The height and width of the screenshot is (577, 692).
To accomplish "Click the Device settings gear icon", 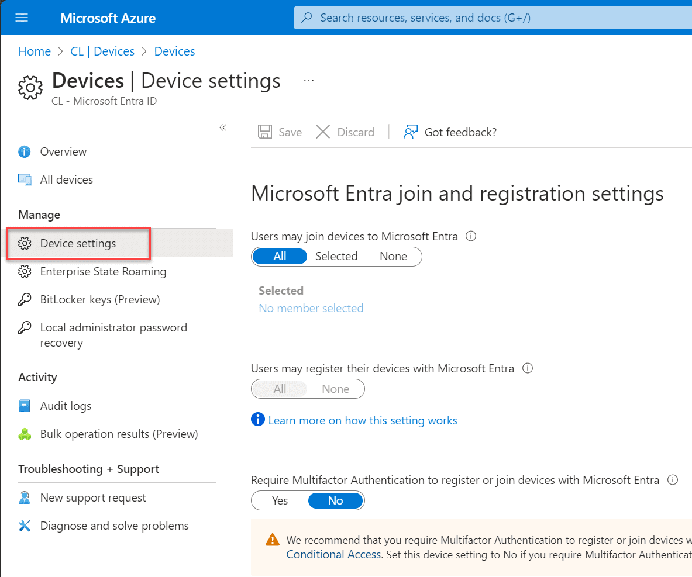I will point(25,243).
